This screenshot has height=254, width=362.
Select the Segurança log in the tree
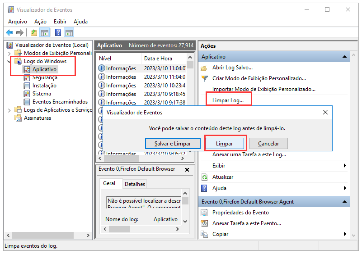tap(44, 77)
